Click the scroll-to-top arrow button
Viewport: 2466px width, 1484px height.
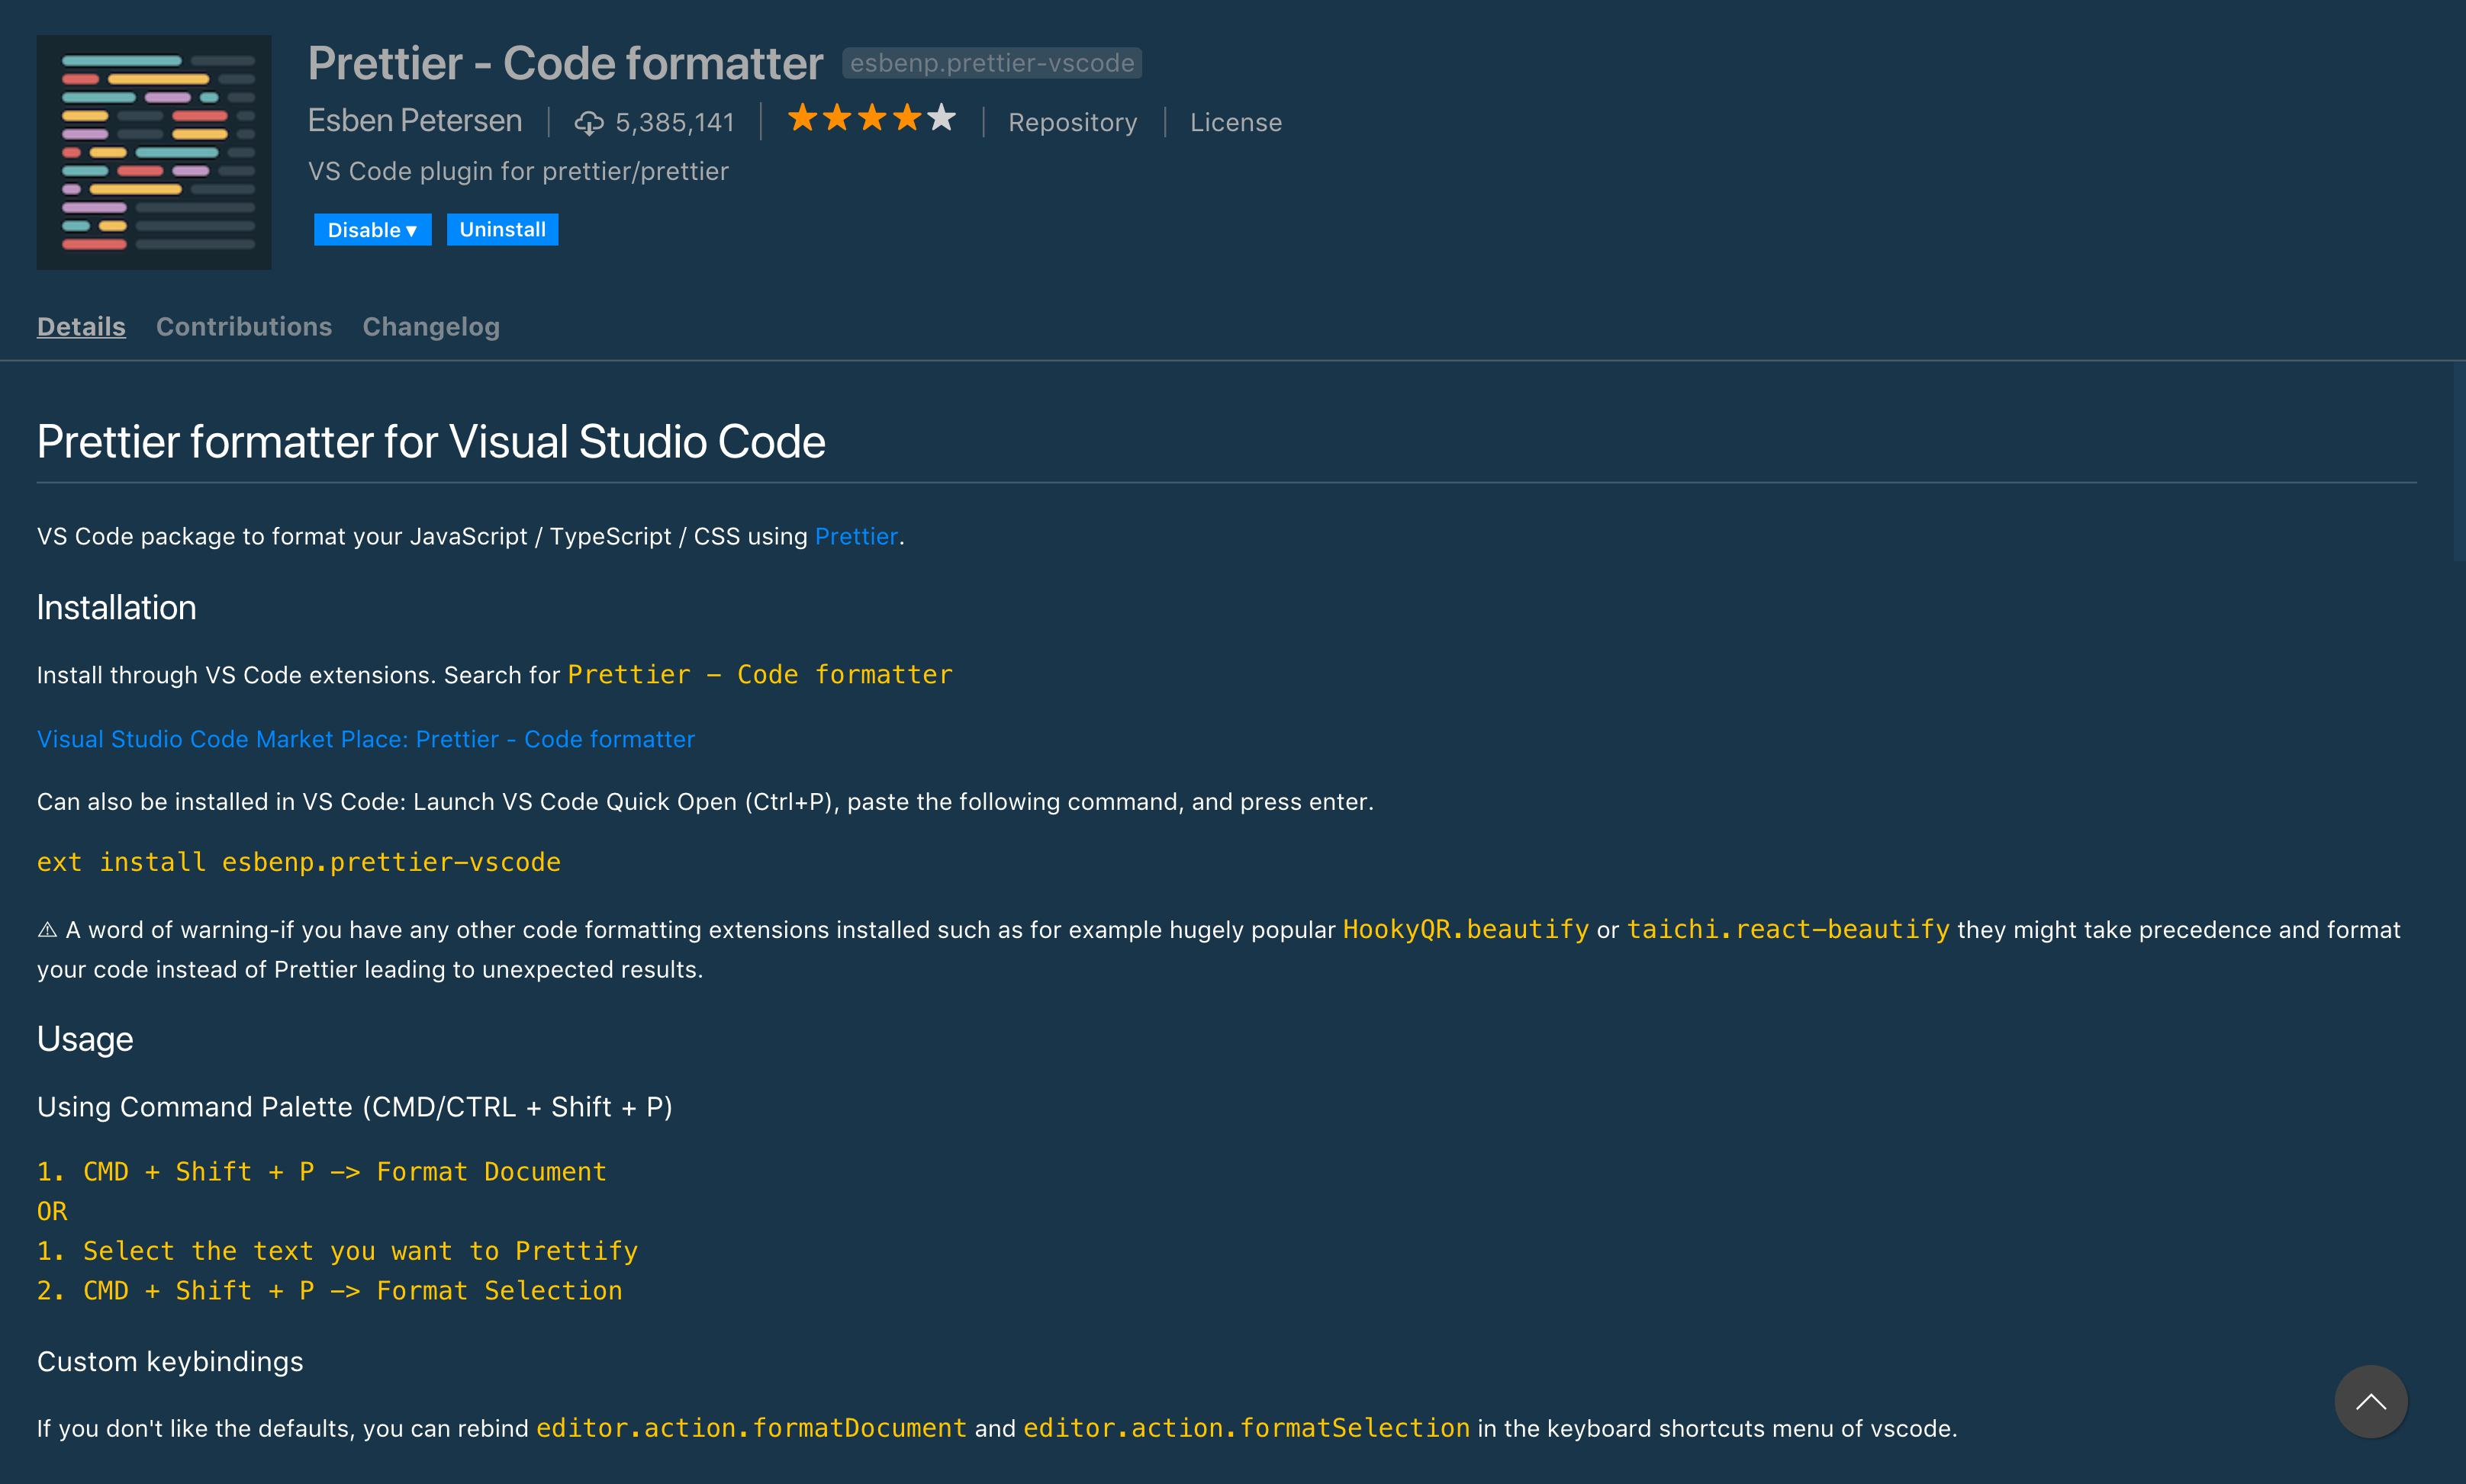tap(2370, 1401)
